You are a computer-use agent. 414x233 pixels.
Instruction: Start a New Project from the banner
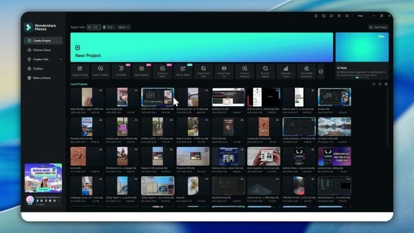(x=201, y=47)
